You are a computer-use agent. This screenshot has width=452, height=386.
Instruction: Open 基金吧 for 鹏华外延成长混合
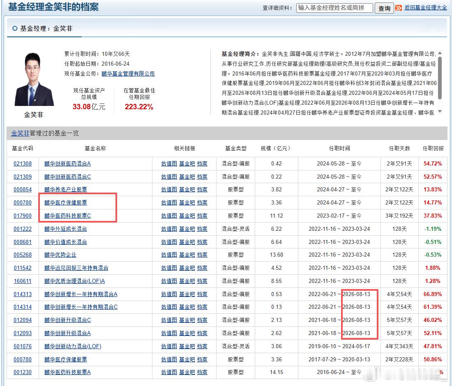pyautogui.click(x=187, y=229)
